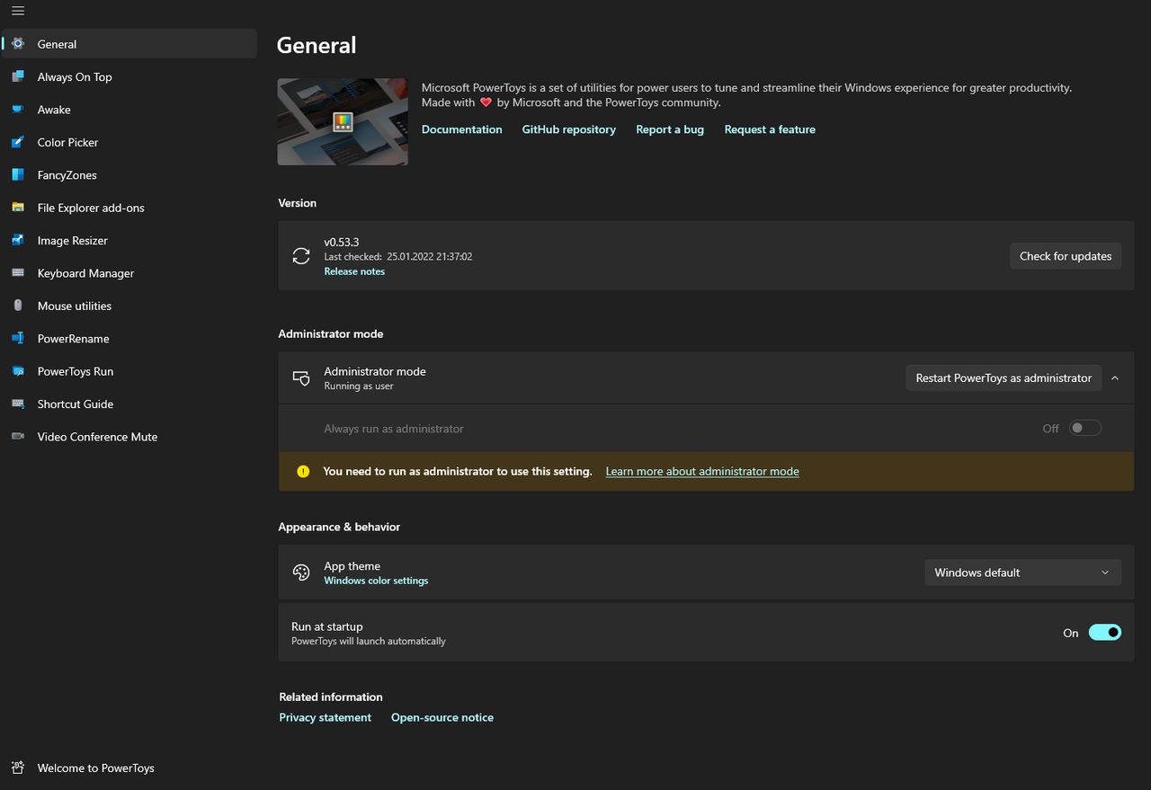
Task: Open the GitHub repository link
Action: 568,129
